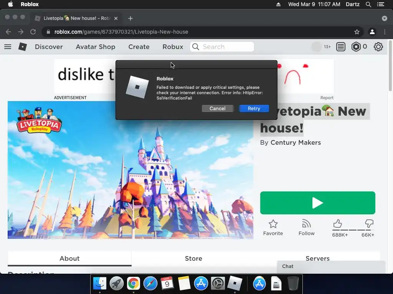Go back to previous page
393x294 pixels.
tap(8, 32)
